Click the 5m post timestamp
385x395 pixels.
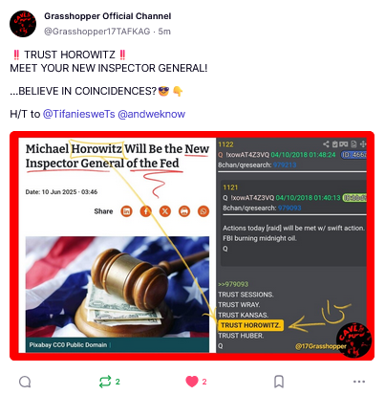point(164,32)
